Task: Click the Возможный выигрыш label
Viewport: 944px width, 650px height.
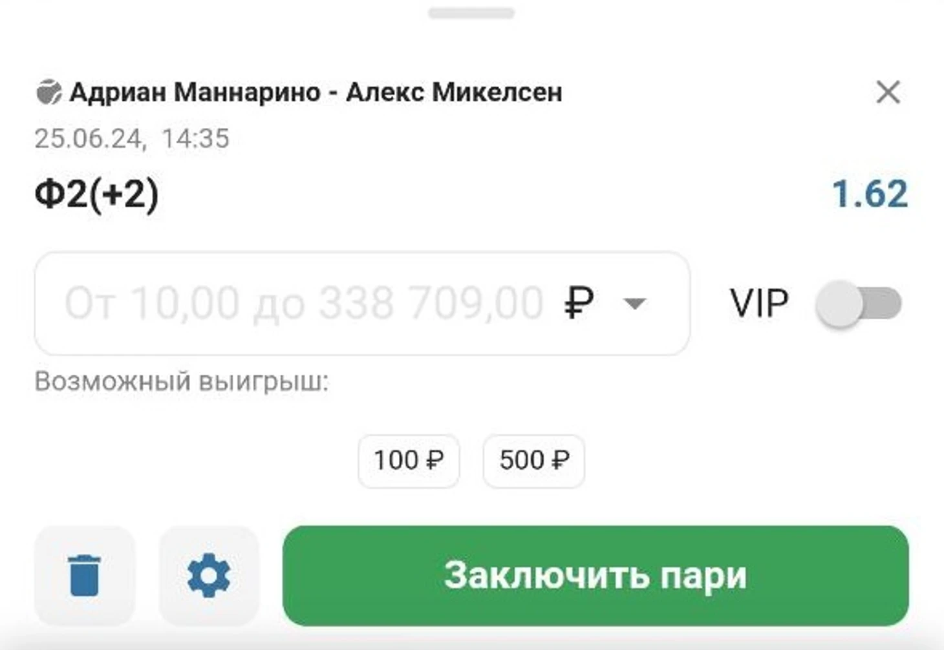Action: tap(182, 381)
